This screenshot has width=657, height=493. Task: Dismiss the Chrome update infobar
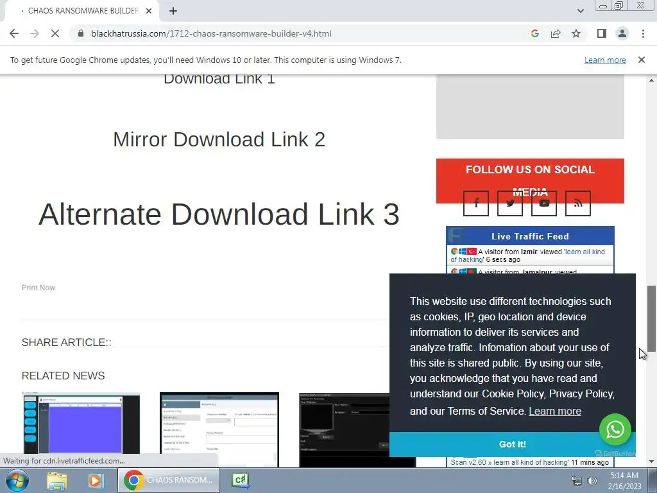[x=641, y=60]
